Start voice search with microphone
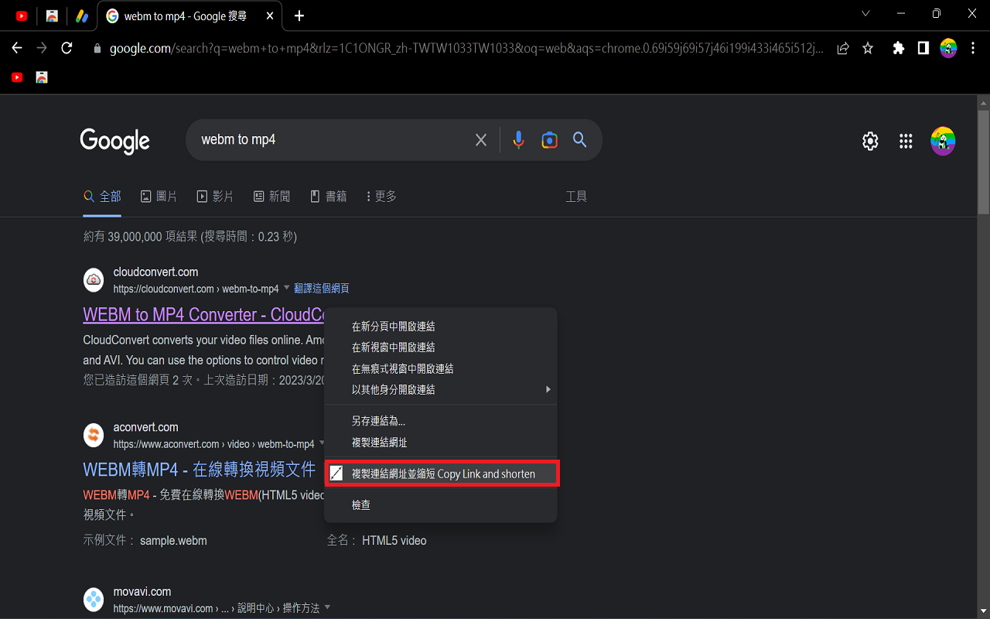Image resolution: width=990 pixels, height=619 pixels. 518,140
